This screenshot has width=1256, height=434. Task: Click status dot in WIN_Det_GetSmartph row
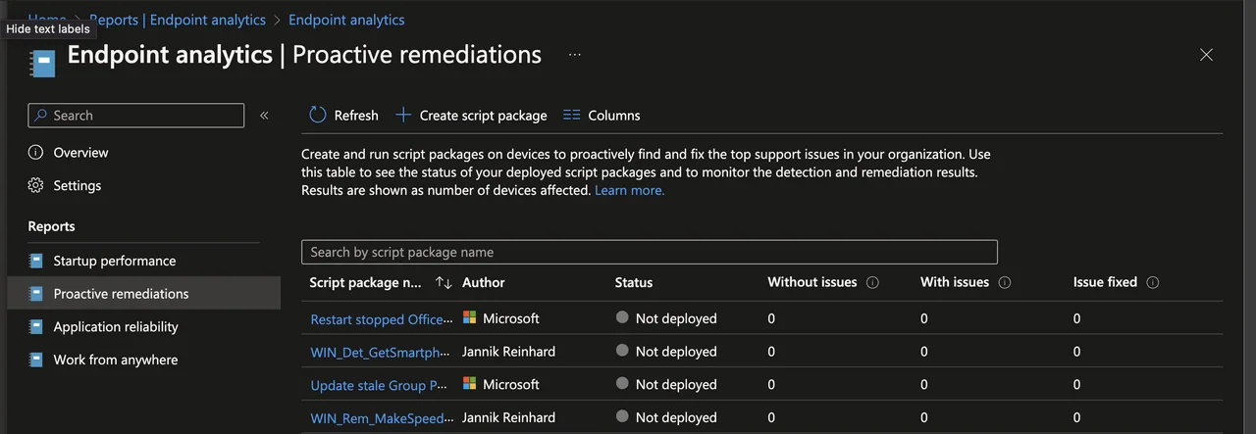[622, 351]
